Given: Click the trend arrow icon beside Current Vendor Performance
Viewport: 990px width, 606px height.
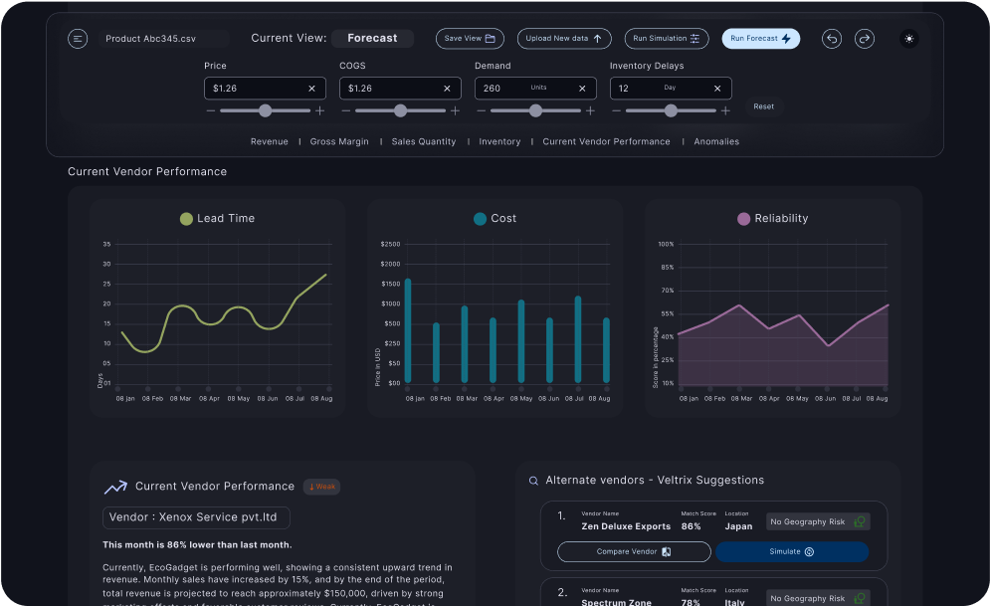Looking at the screenshot, I should (x=115, y=488).
